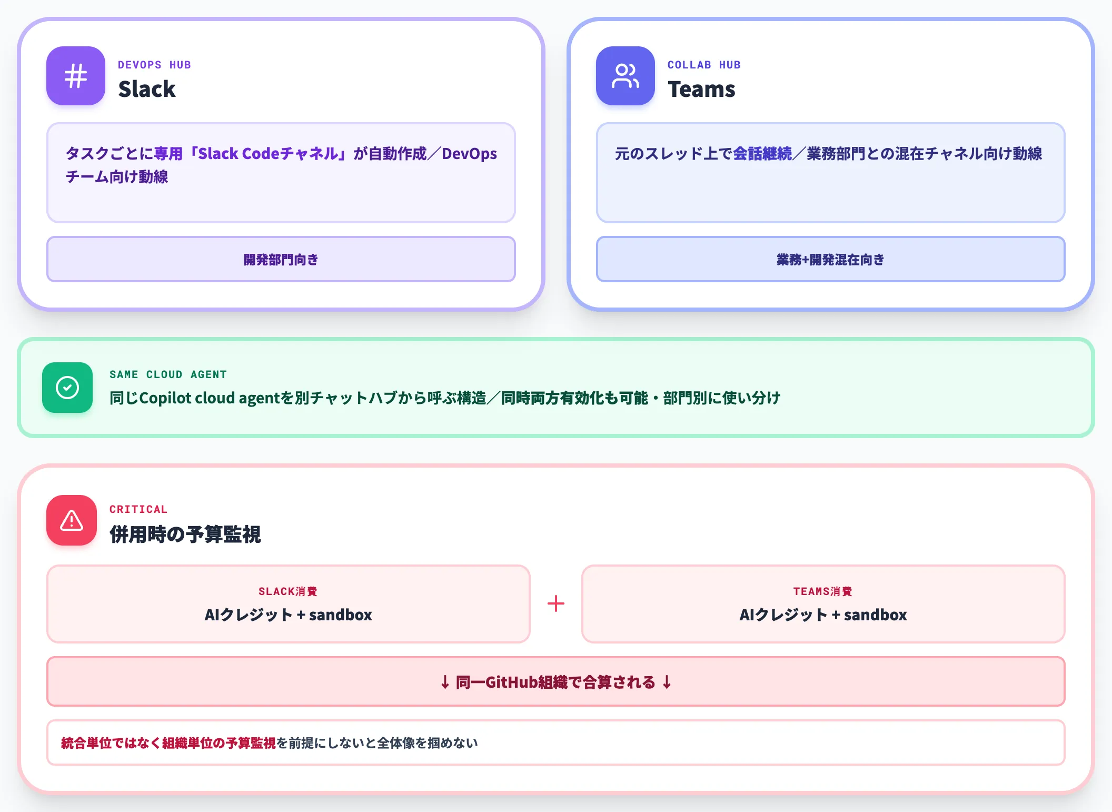Click the 開発部門向き button
Image resolution: width=1112 pixels, height=812 pixels.
click(281, 259)
